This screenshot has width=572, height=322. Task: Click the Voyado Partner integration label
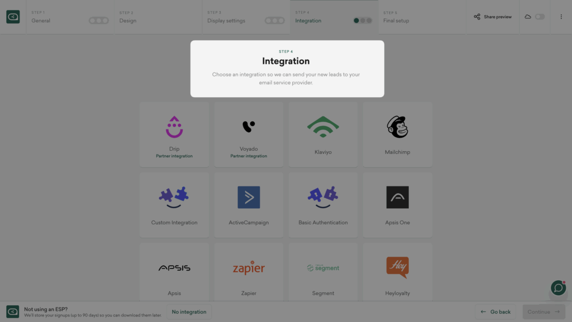249,156
